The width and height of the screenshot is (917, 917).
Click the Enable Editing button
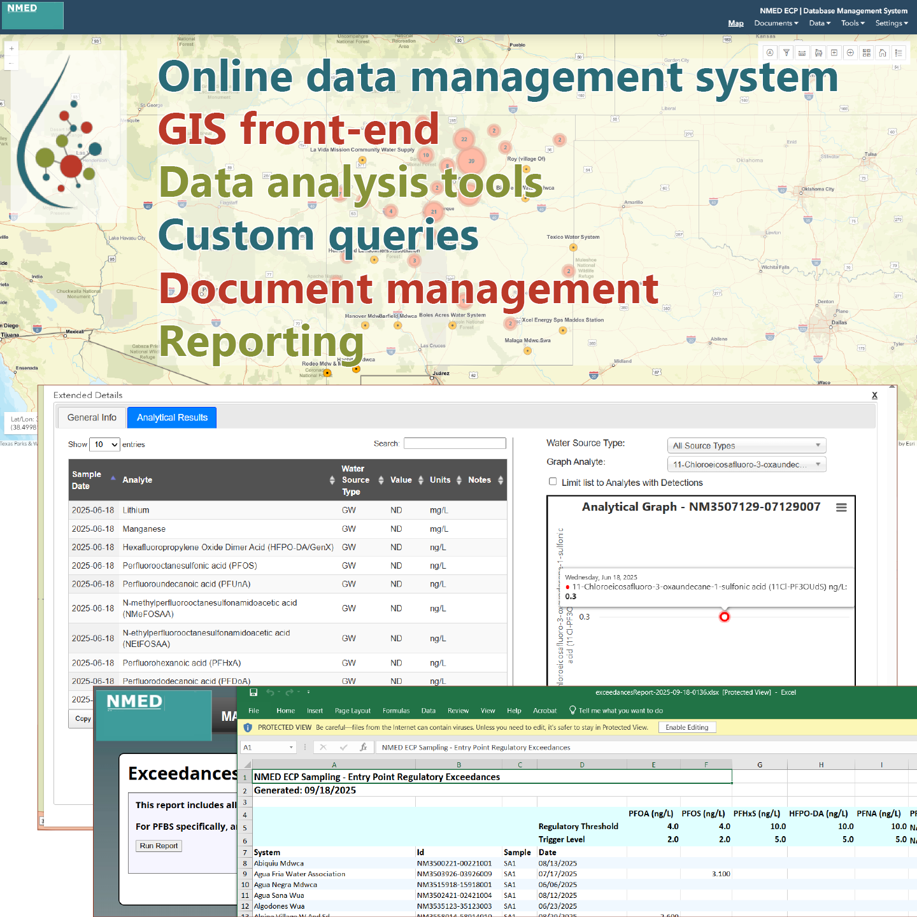686,727
